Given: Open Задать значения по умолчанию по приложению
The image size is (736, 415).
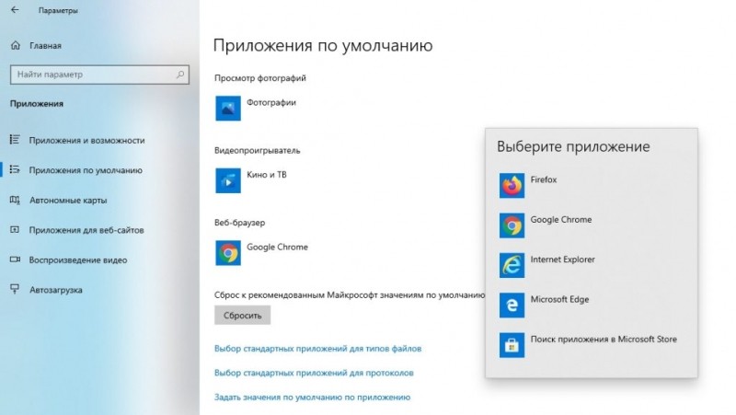Looking at the screenshot, I should click(x=312, y=398).
